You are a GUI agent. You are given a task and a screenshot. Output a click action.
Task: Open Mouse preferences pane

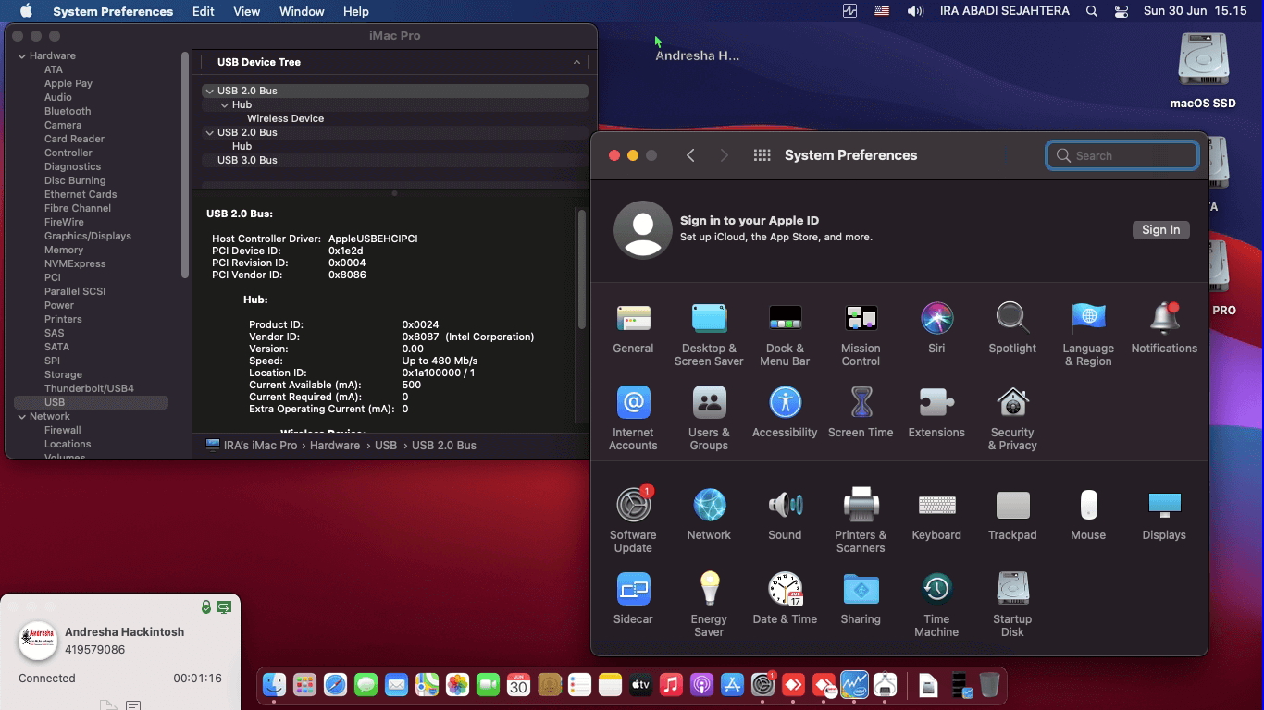1088,515
